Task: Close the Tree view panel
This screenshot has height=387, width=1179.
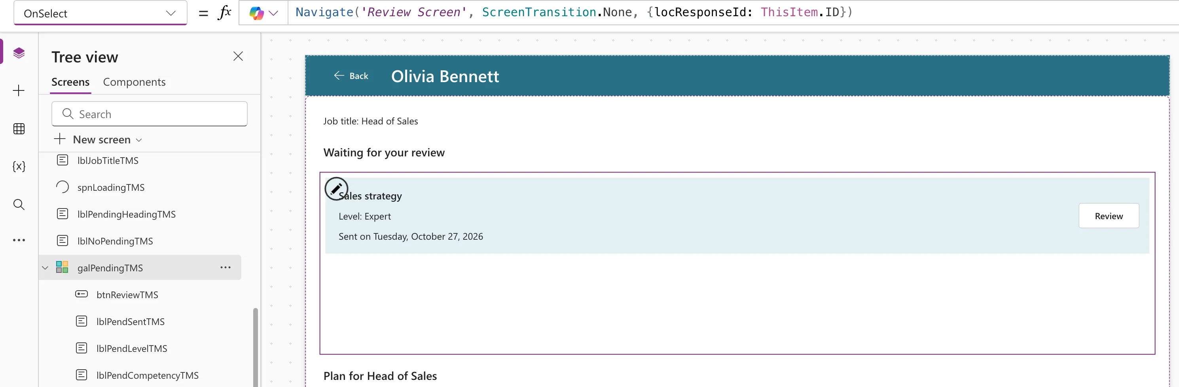Action: 238,56
